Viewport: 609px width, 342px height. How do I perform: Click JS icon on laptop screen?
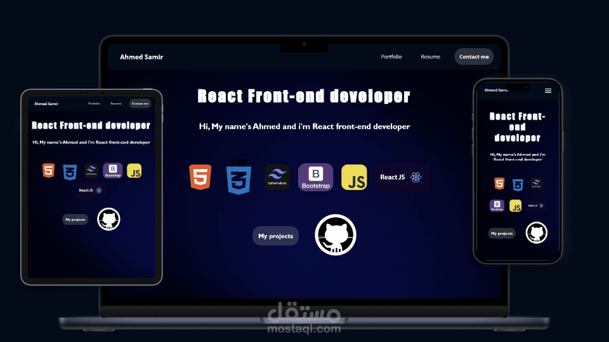(354, 177)
